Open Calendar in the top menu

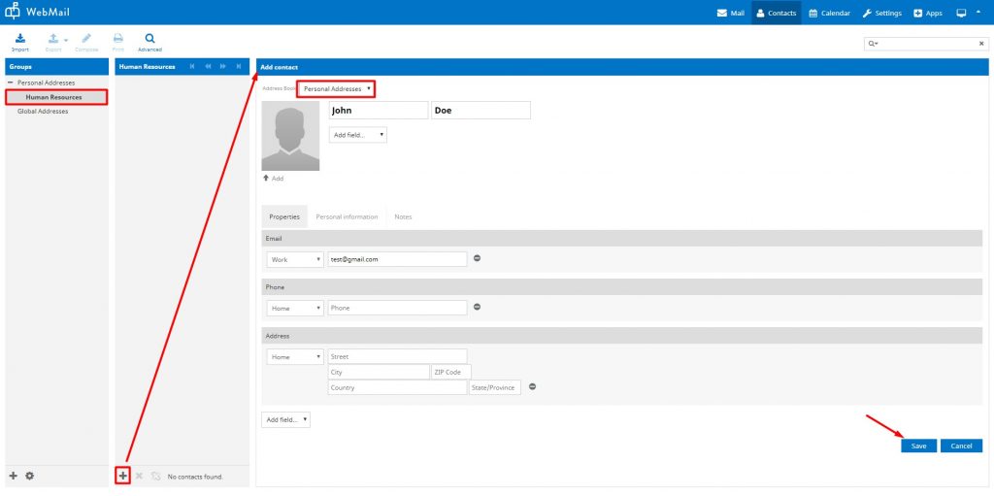coord(829,13)
